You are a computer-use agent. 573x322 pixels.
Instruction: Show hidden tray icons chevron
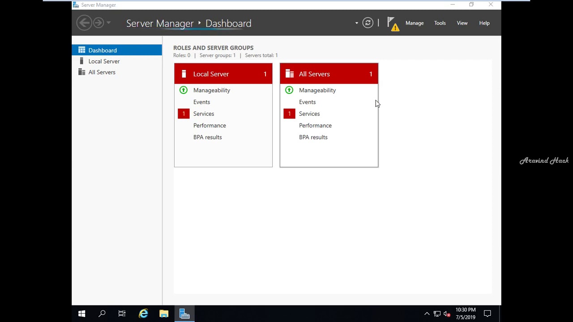click(427, 314)
